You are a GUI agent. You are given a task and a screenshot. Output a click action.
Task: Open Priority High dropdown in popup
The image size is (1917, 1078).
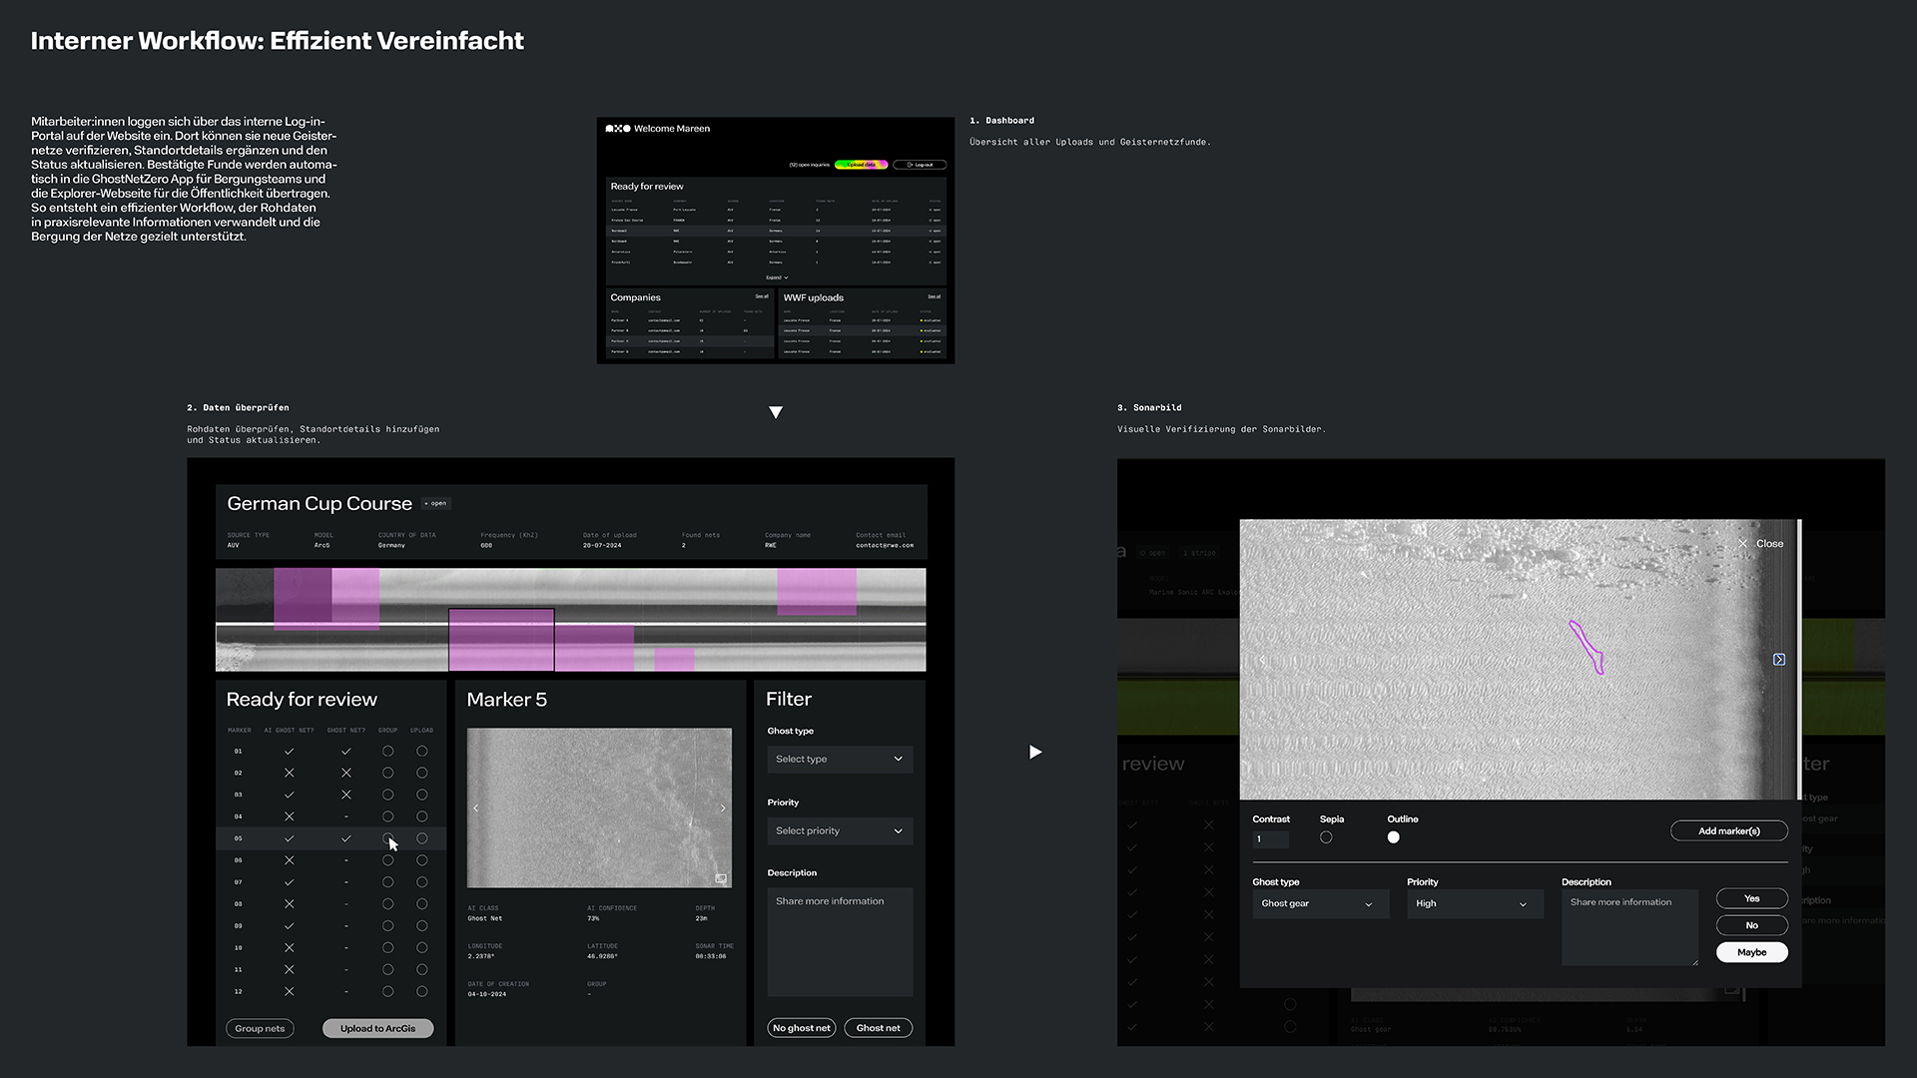pos(1473,904)
